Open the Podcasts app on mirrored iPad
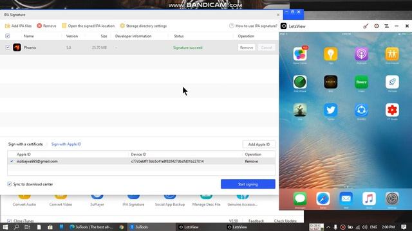Viewport: 412px width, 231px height. pyautogui.click(x=362, y=54)
